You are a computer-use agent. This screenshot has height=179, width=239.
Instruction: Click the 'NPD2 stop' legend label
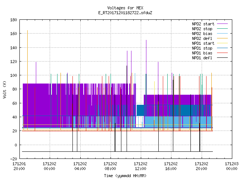[x=202, y=29]
